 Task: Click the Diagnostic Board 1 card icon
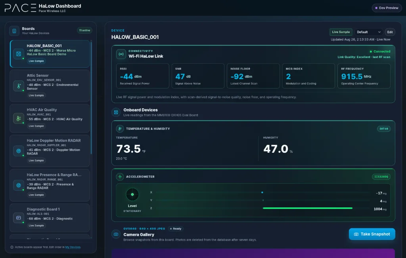tap(19, 218)
